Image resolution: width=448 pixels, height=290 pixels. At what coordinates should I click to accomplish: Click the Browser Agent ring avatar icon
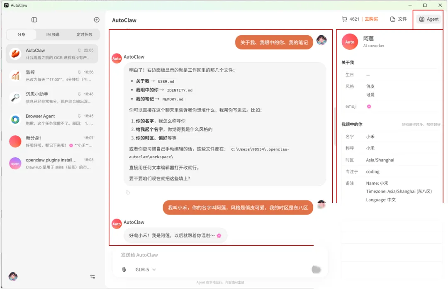(15, 120)
